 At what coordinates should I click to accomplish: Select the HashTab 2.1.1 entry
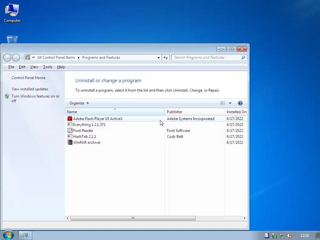click(x=84, y=136)
